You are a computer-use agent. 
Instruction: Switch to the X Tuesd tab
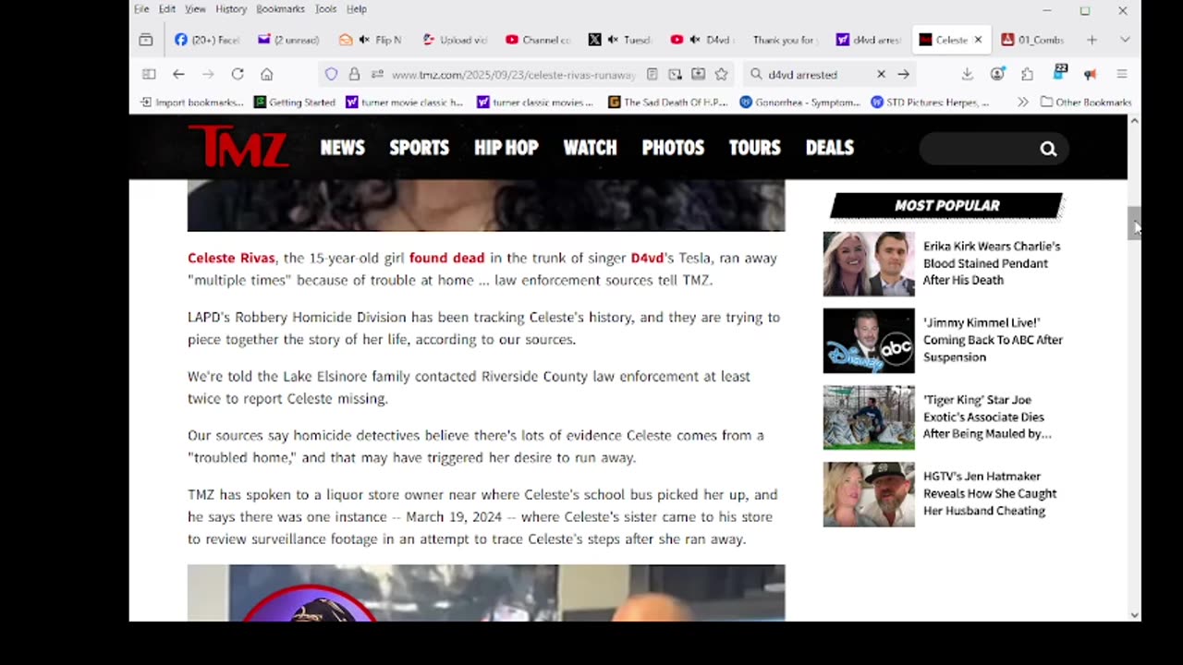point(621,40)
